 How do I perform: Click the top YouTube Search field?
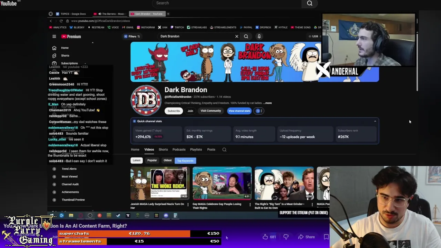pos(227,3)
